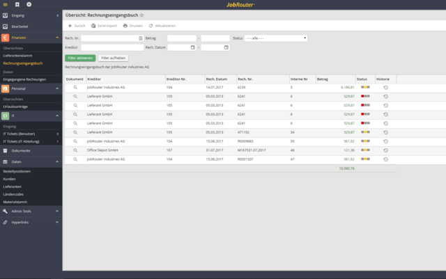Click the Hyperlinks paperclip icon

point(5,222)
